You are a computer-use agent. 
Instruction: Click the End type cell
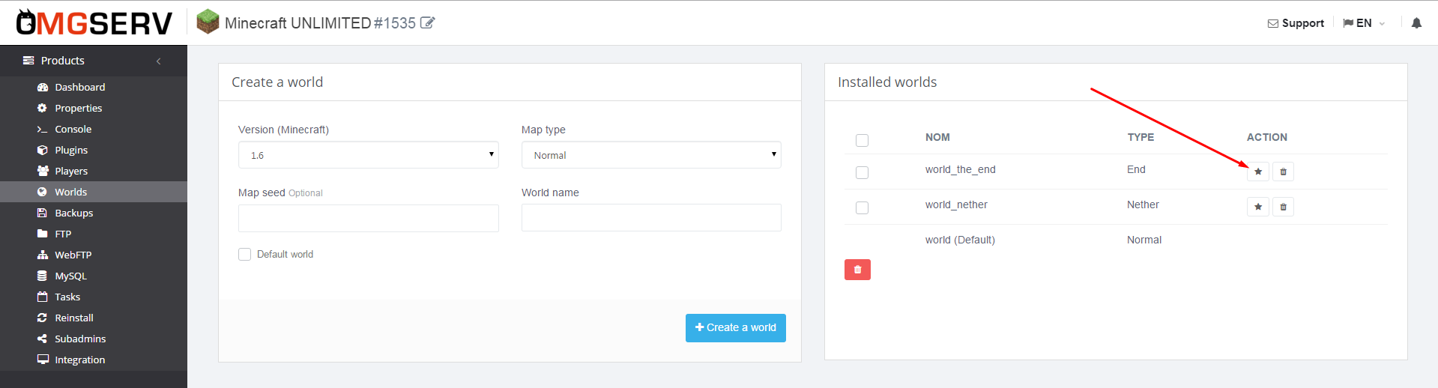1136,169
